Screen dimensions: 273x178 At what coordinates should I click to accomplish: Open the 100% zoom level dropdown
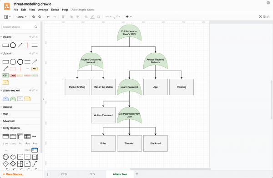(21, 17)
